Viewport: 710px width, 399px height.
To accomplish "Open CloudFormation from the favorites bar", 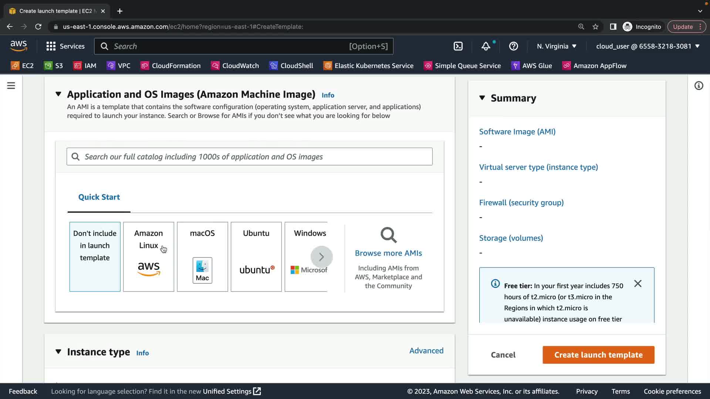I will pyautogui.click(x=171, y=66).
